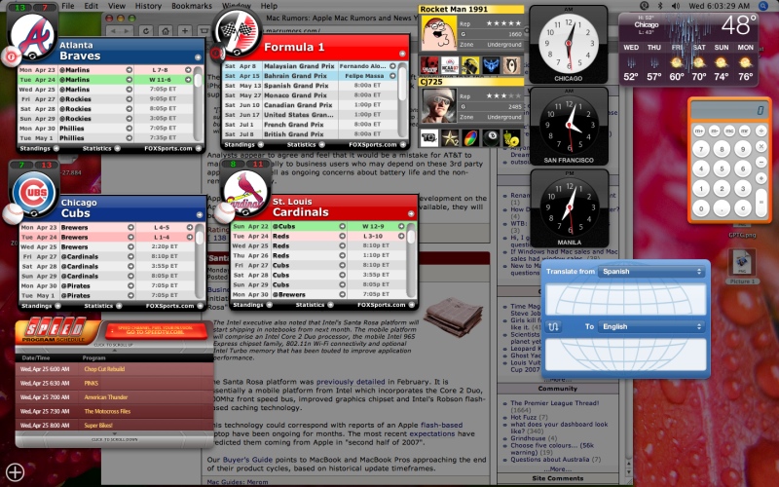779x487 pixels.
Task: Open Spotlight search in the menu bar
Action: pyautogui.click(x=763, y=6)
